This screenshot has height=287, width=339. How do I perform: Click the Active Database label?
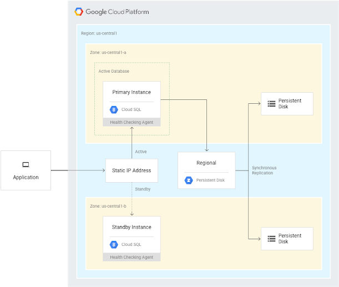[x=113, y=71]
